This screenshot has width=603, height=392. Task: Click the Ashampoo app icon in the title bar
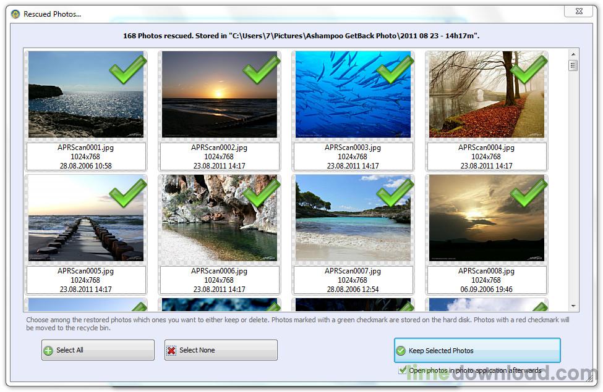15,14
